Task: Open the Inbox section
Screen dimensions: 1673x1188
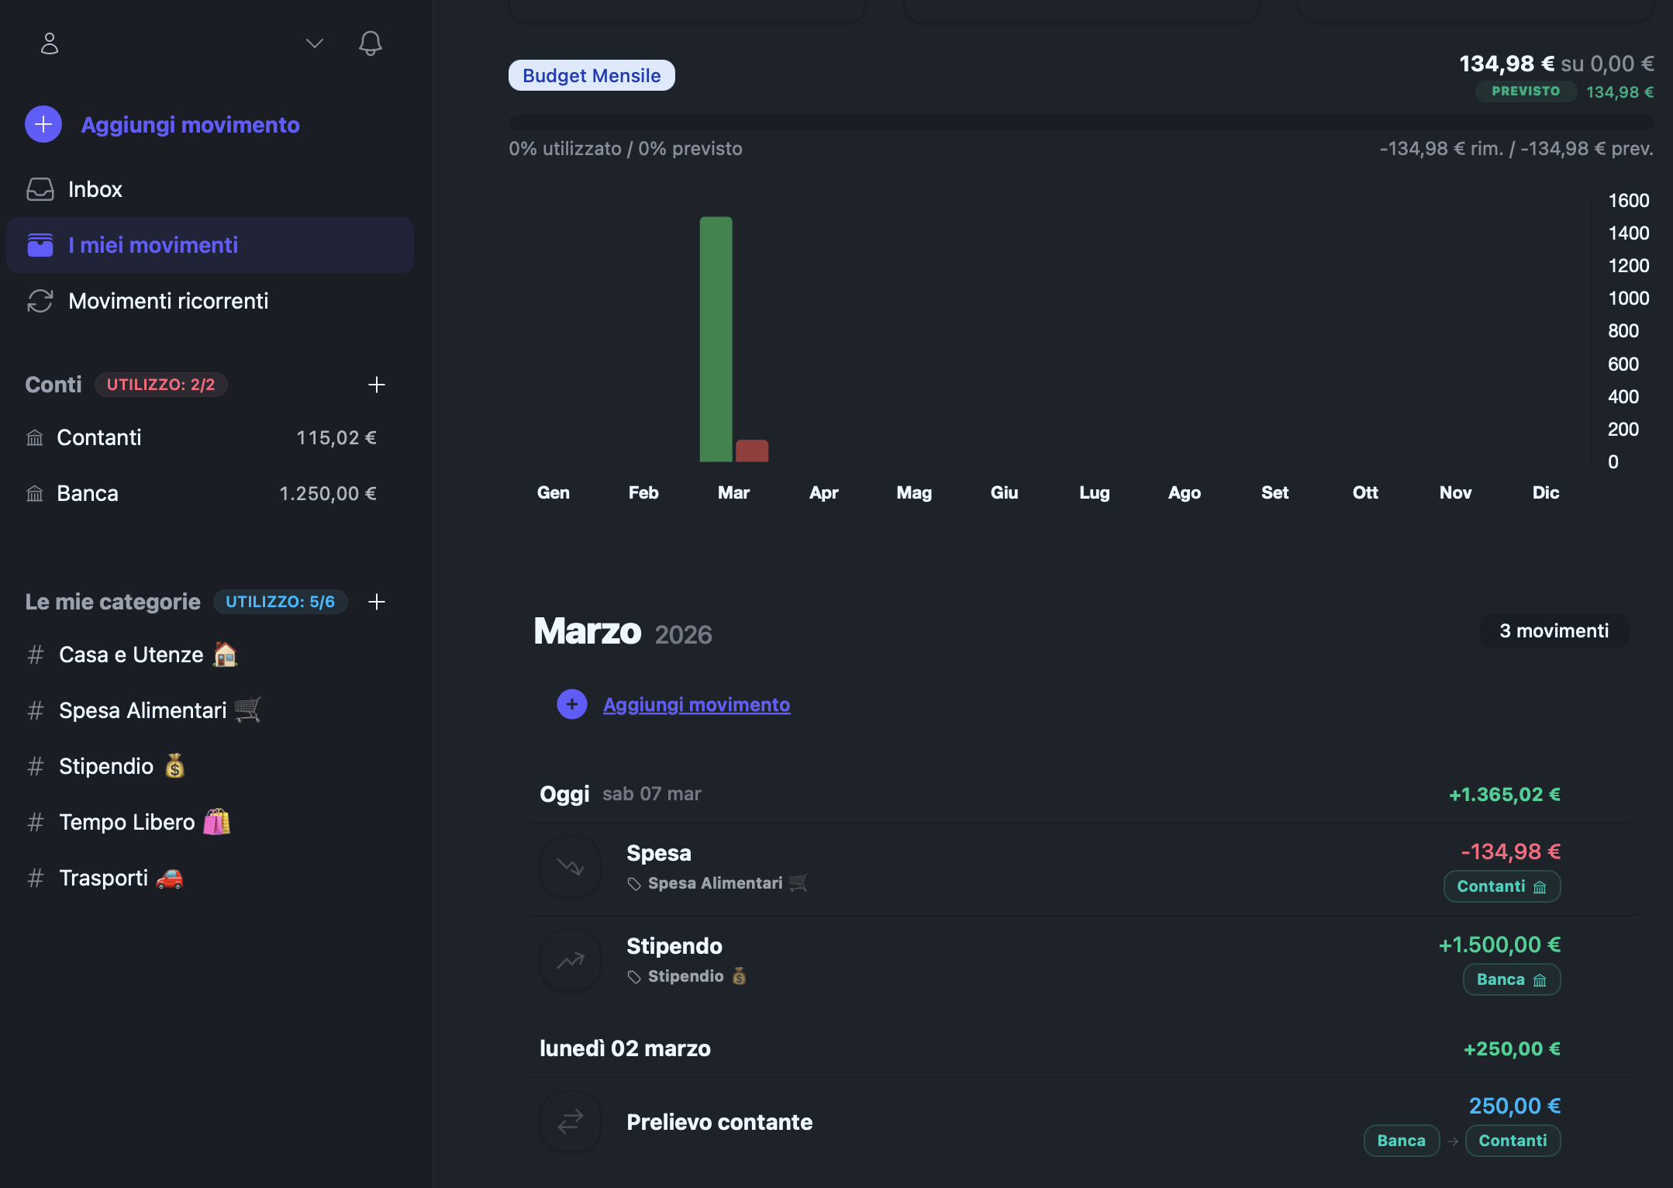Action: (95, 189)
